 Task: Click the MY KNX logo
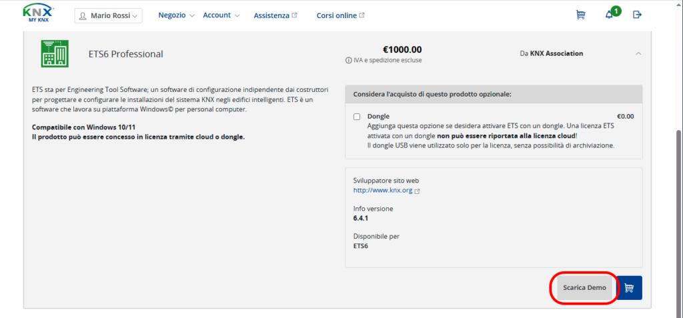coord(38,14)
